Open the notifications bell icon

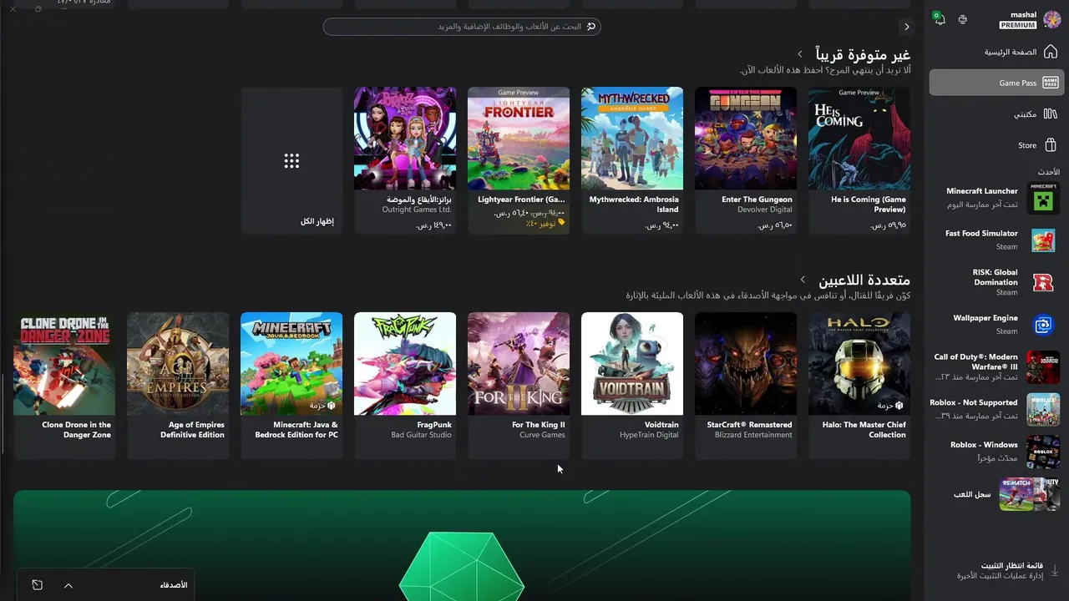[x=940, y=19]
